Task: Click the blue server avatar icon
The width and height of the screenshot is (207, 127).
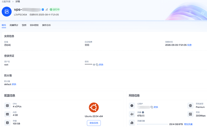Action: pyautogui.click(x=7, y=12)
